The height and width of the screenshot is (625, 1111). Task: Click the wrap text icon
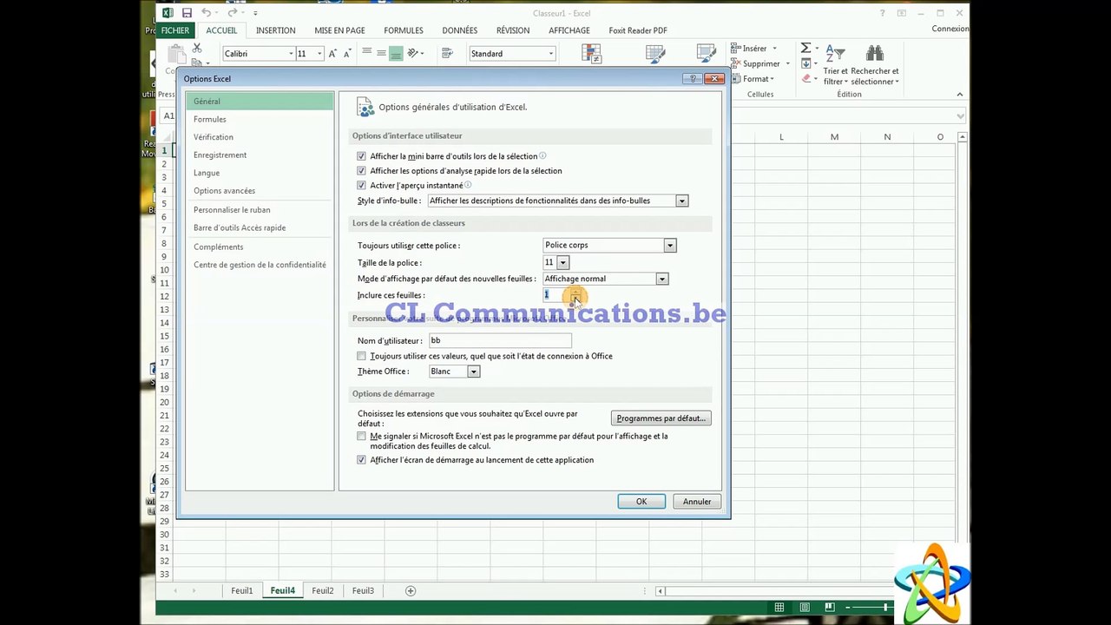click(447, 53)
